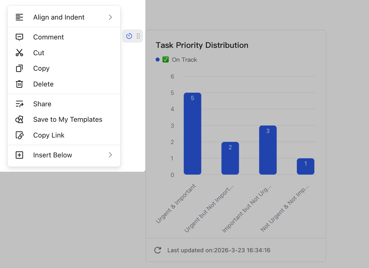
Task: Click the refresh icon beside Last updated
Action: pyautogui.click(x=158, y=250)
